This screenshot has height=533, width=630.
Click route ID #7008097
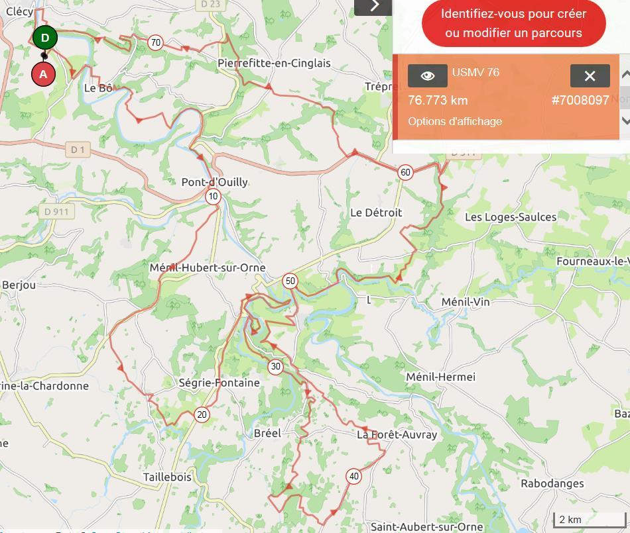[580, 100]
